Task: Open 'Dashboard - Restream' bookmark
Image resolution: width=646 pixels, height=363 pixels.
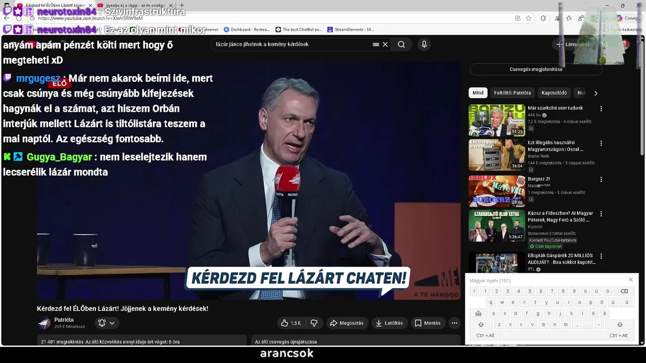Action: tap(246, 30)
